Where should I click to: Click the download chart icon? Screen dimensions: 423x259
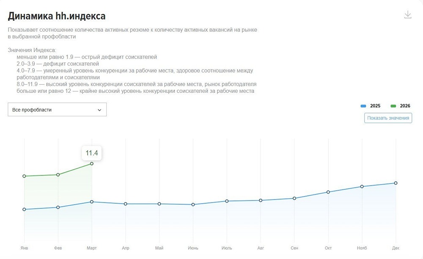click(x=408, y=15)
